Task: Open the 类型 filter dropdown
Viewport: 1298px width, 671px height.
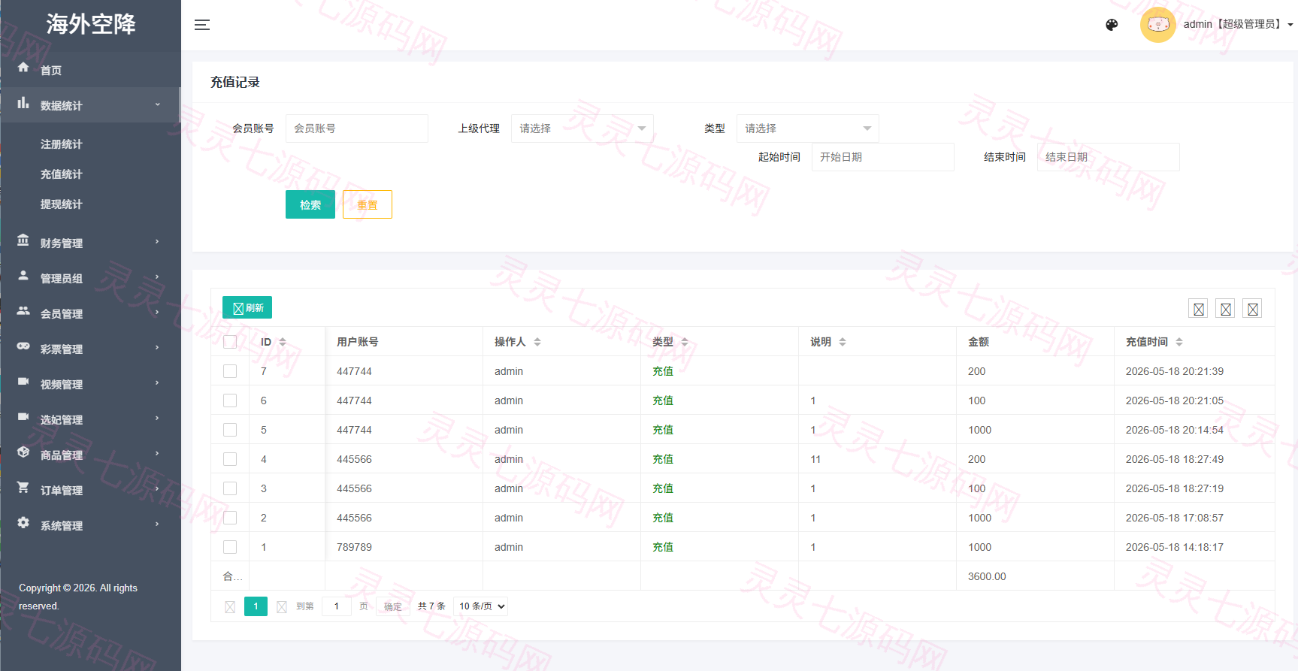Action: [808, 128]
